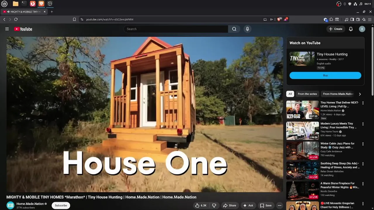This screenshot has height=210, width=374.
Task: Open options for Winter Cabin Jazz Piano video
Action: (x=363, y=144)
